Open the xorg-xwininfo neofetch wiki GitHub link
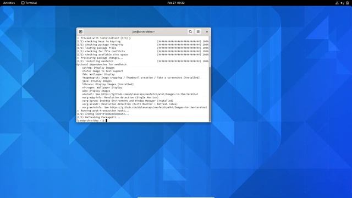The image size is (352, 198). click(x=158, y=107)
